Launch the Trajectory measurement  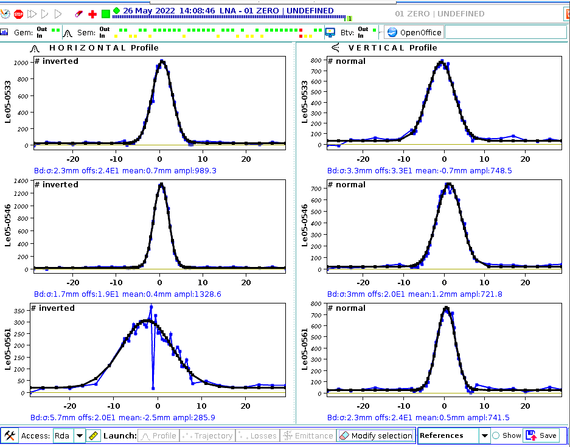coord(207,435)
